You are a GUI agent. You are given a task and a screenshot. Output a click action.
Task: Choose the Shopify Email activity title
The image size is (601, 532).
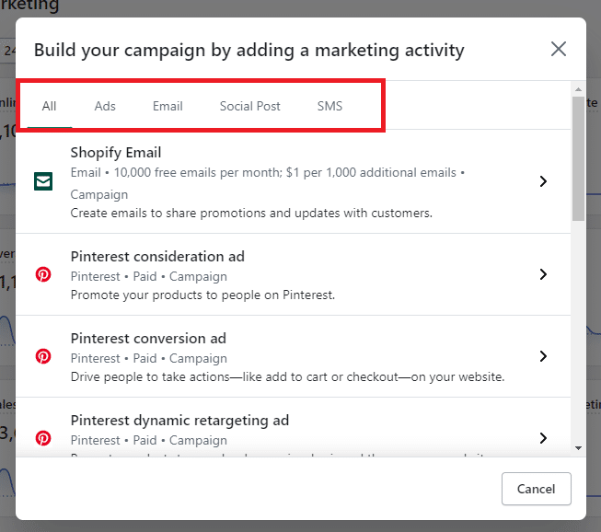click(x=116, y=153)
